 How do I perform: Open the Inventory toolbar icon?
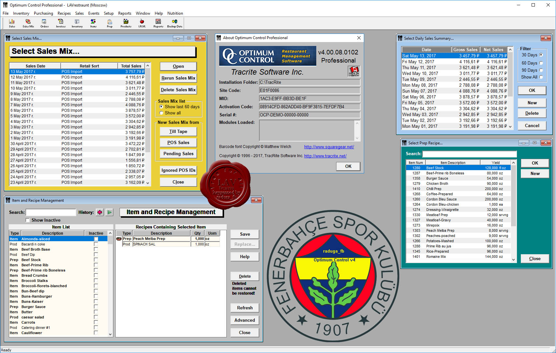coord(77,23)
